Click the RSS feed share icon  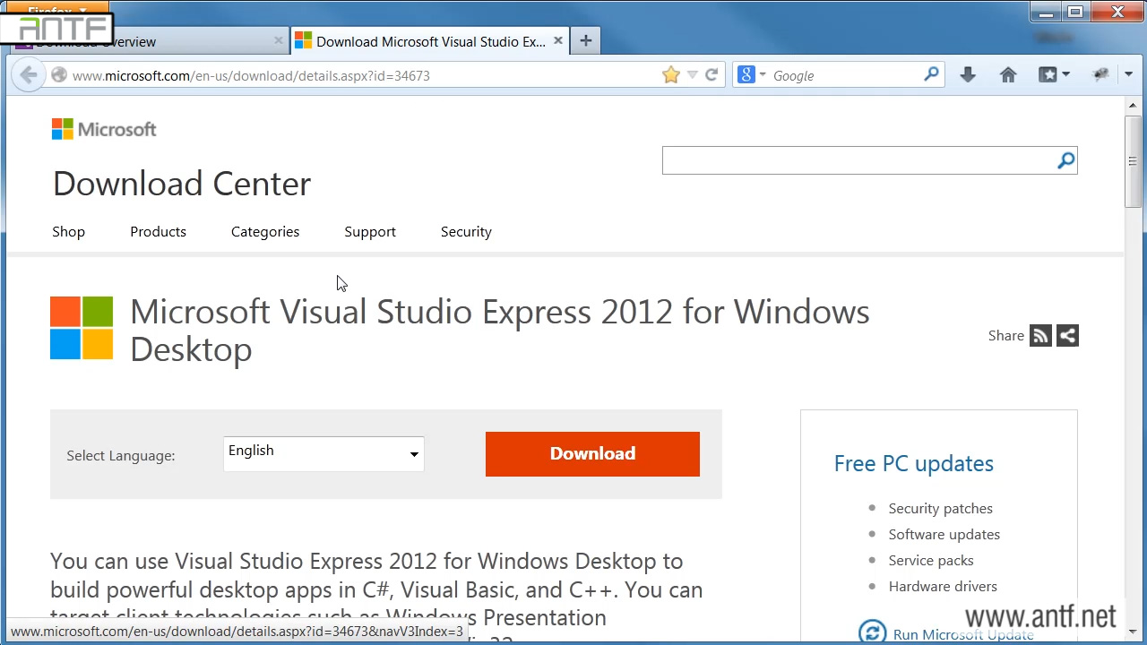click(1040, 336)
